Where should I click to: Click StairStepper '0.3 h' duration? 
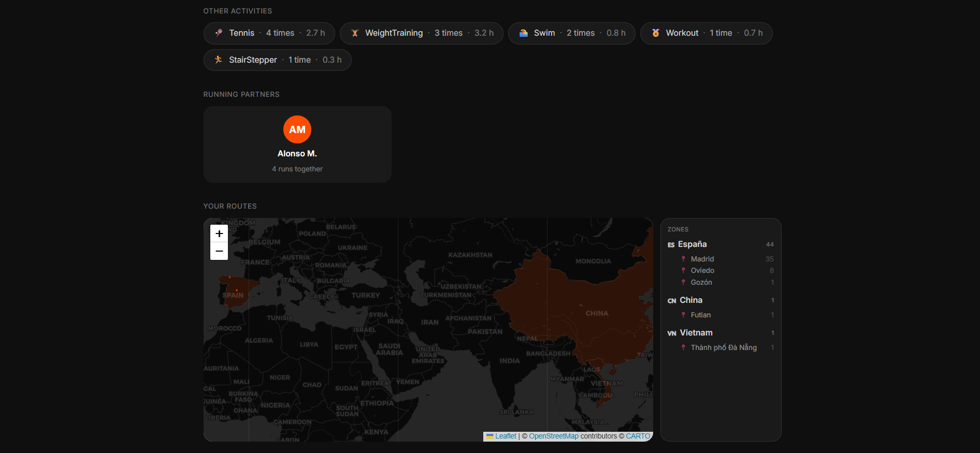332,60
